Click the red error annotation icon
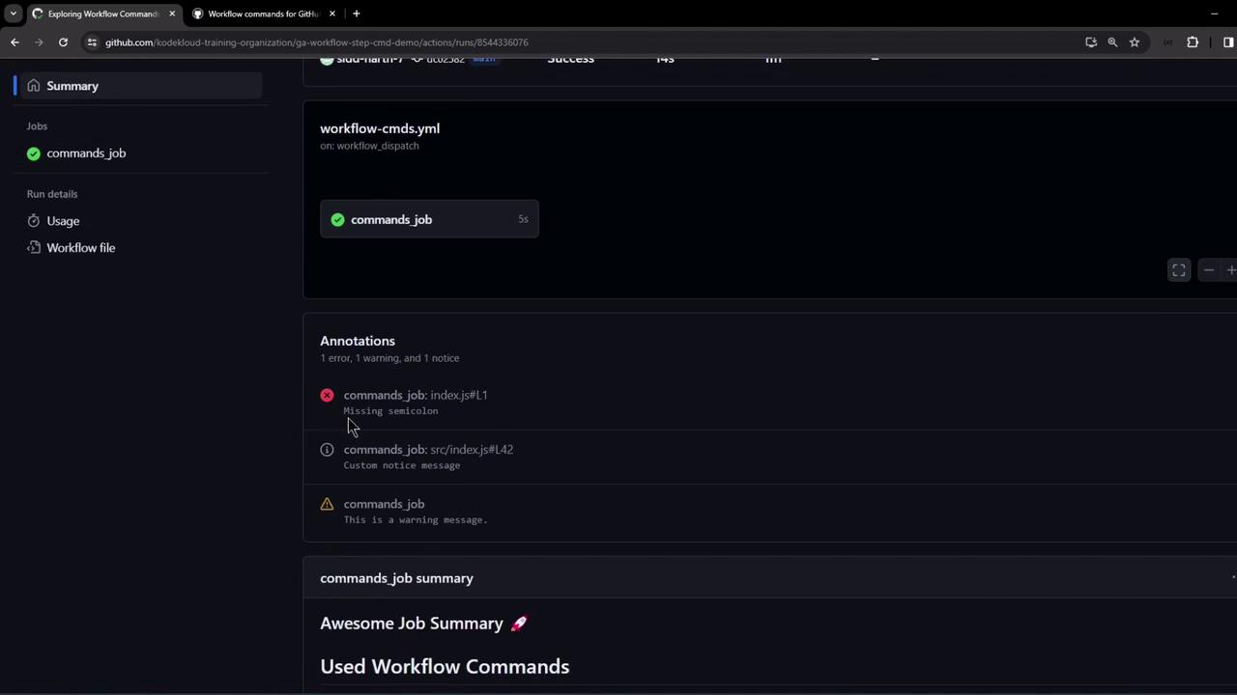Viewport: 1237px width, 695px height. (x=327, y=396)
